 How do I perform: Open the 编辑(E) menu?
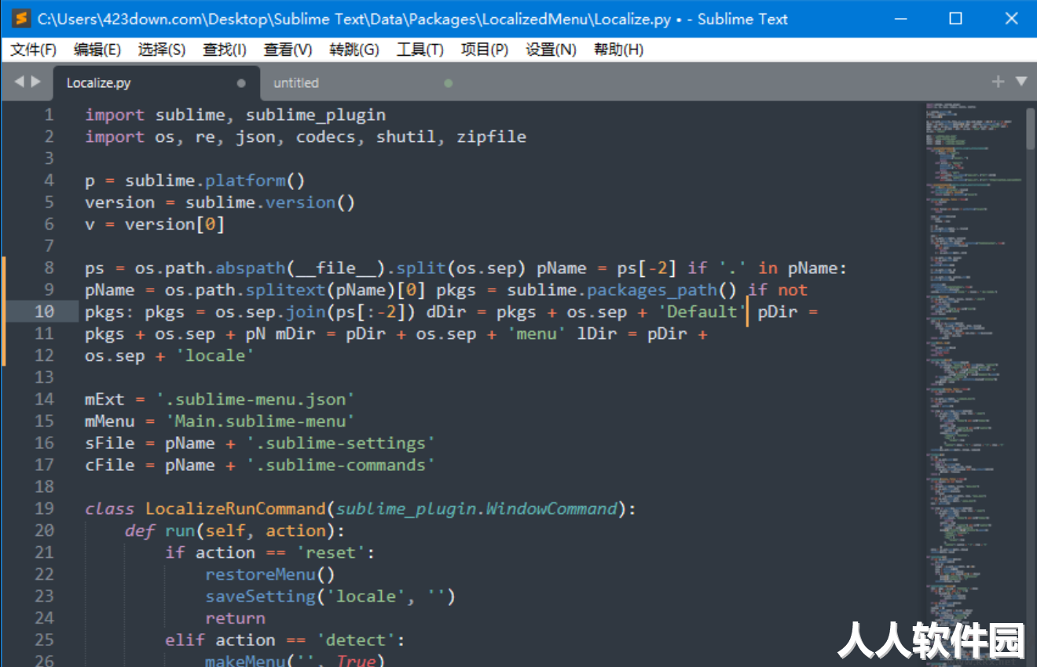pos(97,49)
